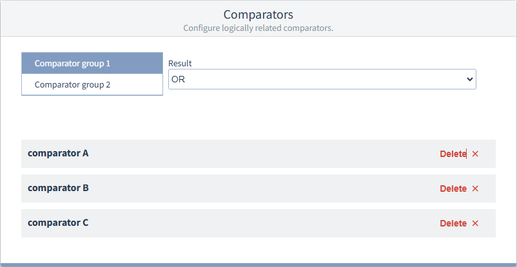Image resolution: width=517 pixels, height=267 pixels.
Task: Select the comparator C row
Action: [258, 223]
